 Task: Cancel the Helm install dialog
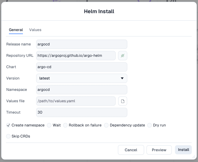tap(131, 150)
